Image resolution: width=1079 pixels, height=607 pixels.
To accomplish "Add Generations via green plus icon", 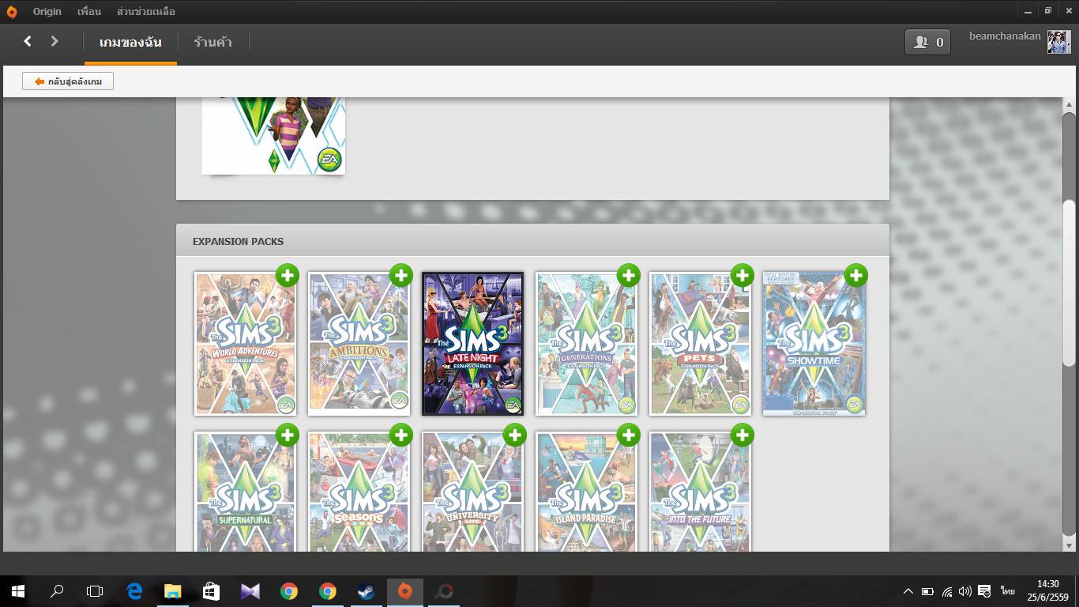I will click(629, 275).
